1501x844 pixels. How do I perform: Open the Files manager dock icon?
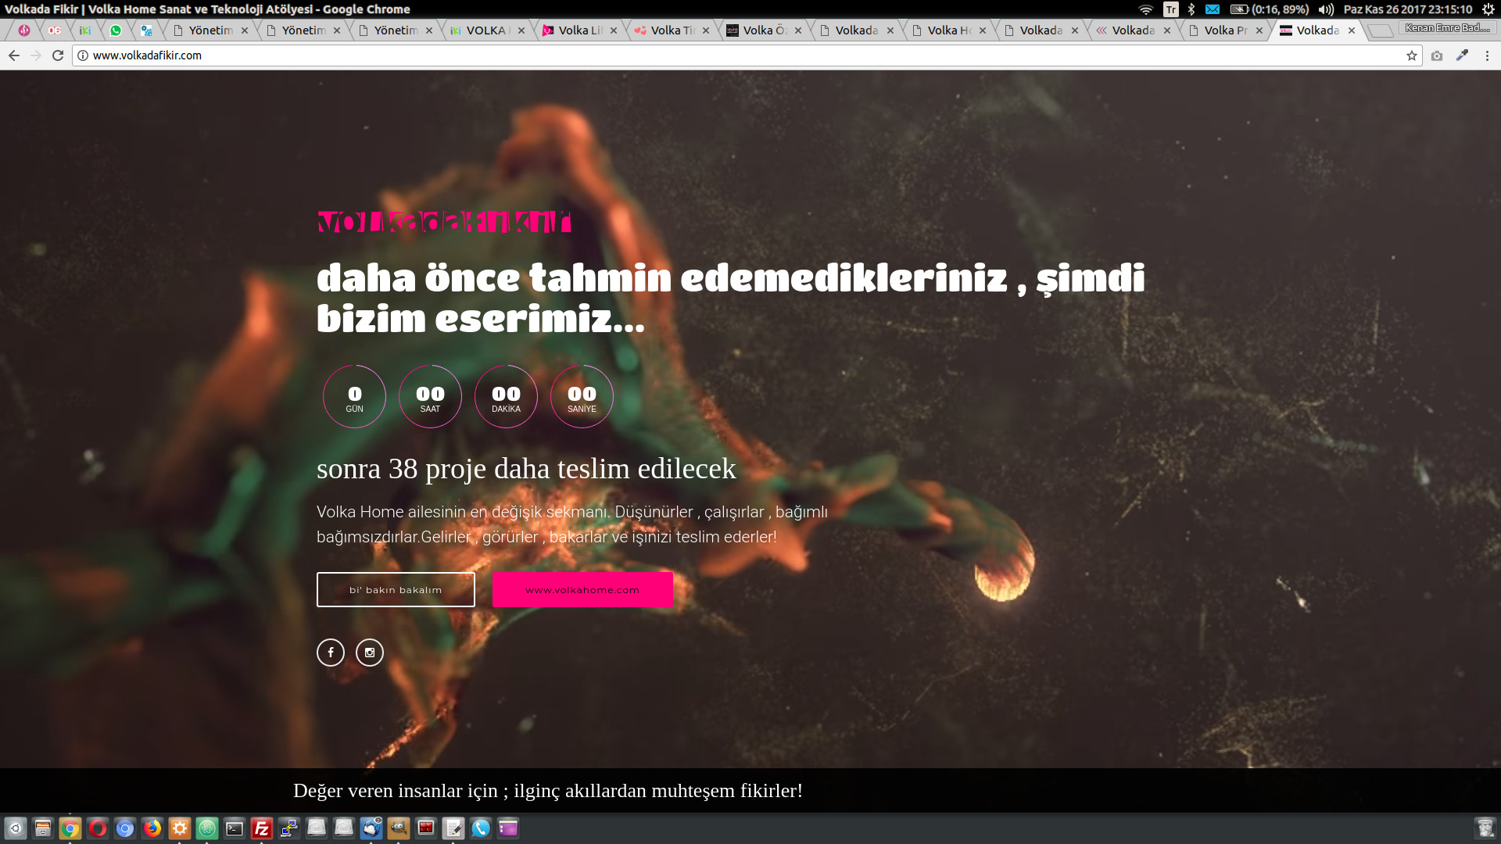click(x=43, y=828)
